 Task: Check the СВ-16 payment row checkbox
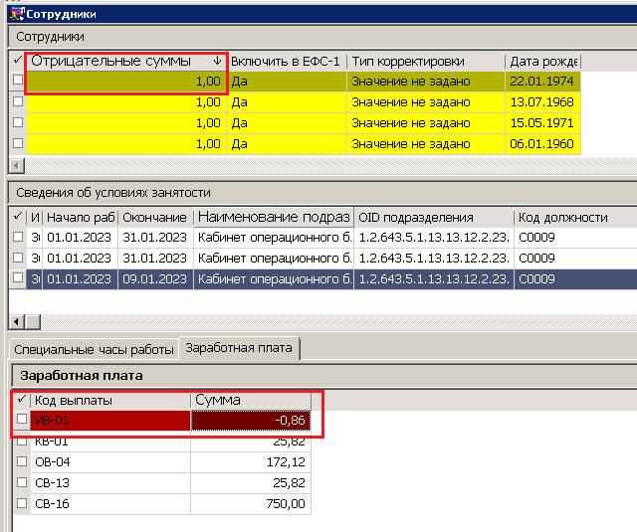(22, 503)
